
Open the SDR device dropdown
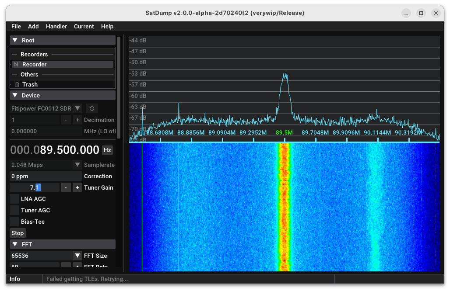point(77,108)
